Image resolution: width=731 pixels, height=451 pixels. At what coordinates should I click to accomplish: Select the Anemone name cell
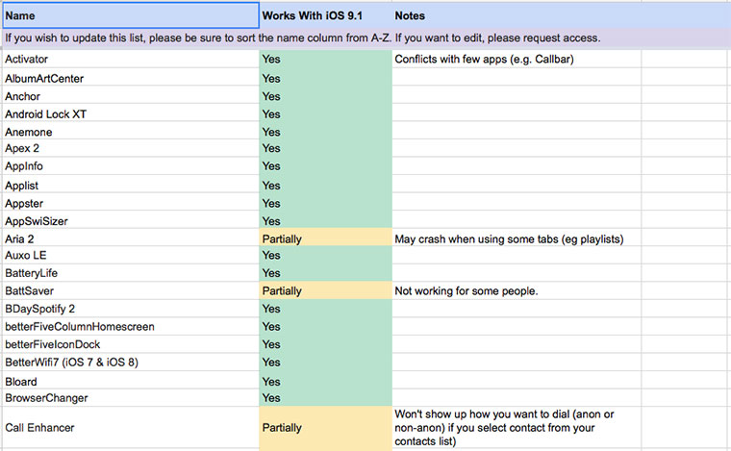point(131,131)
